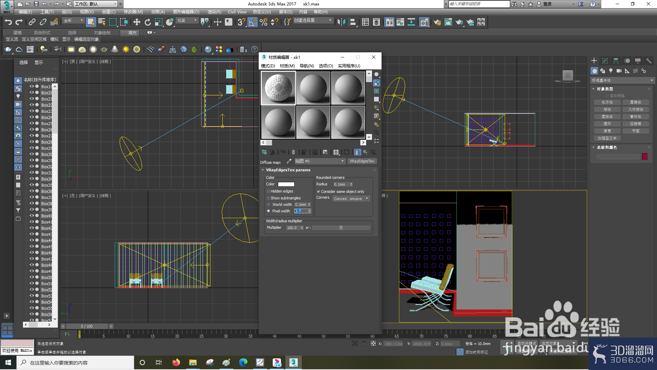
Task: Collapse the 名称和颜色 rollout
Action: click(x=593, y=147)
